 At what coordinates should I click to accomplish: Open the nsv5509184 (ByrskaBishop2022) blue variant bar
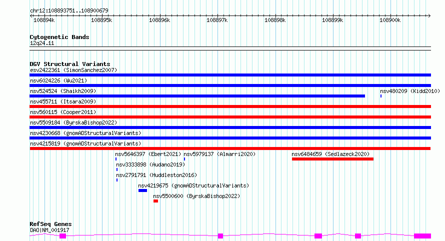pos(230,127)
